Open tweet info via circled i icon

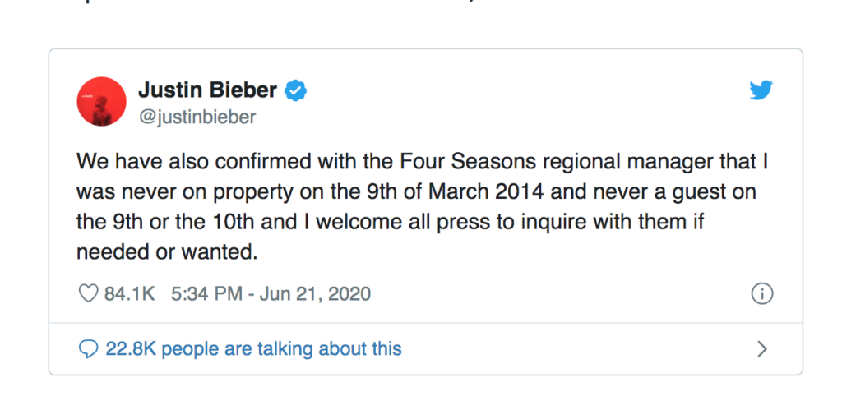coord(762,293)
